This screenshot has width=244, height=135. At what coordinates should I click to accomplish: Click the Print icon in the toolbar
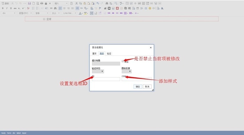42,3
